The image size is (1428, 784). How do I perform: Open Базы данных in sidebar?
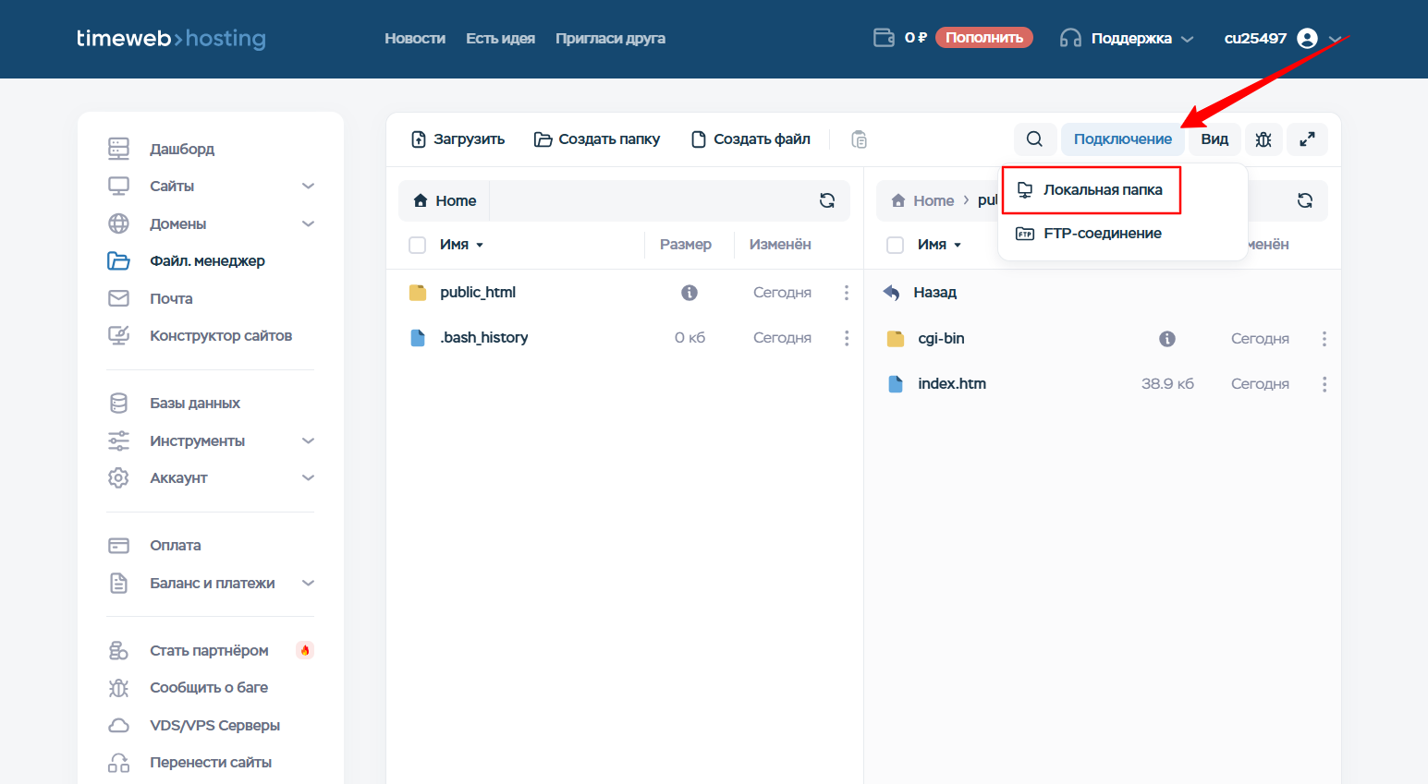(x=195, y=403)
